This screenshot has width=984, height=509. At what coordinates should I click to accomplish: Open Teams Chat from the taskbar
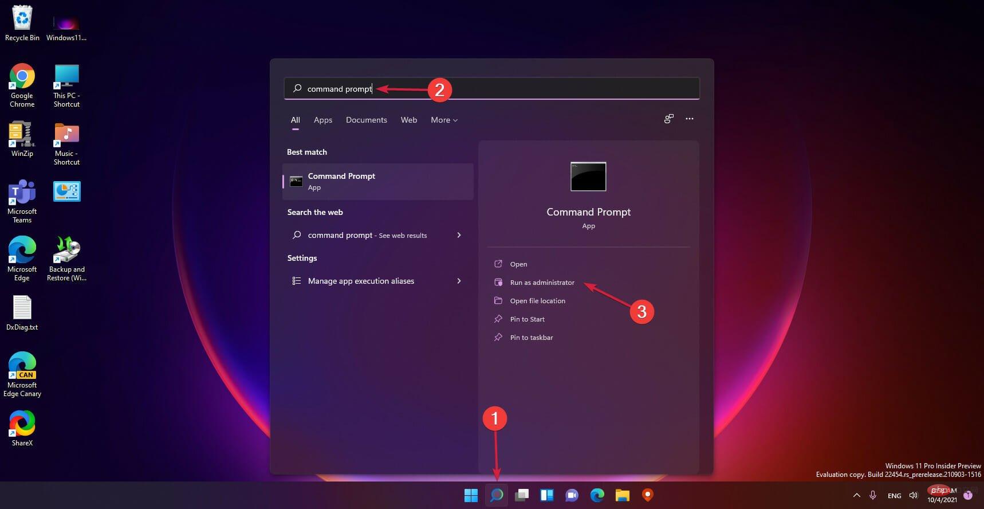click(572, 495)
